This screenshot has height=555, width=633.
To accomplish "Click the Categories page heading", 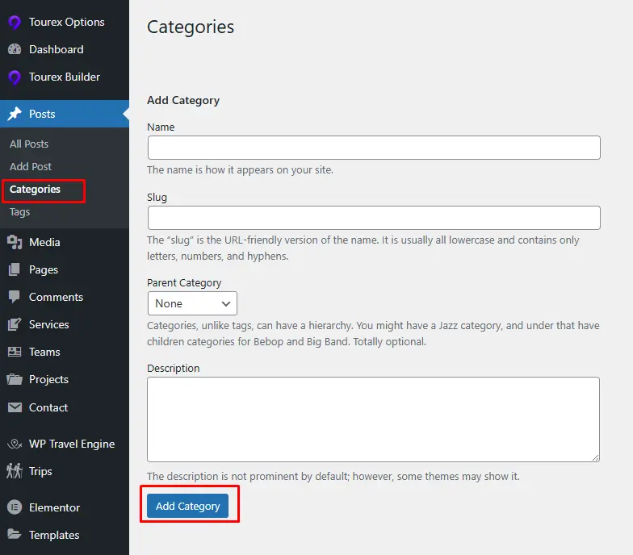I will click(191, 27).
